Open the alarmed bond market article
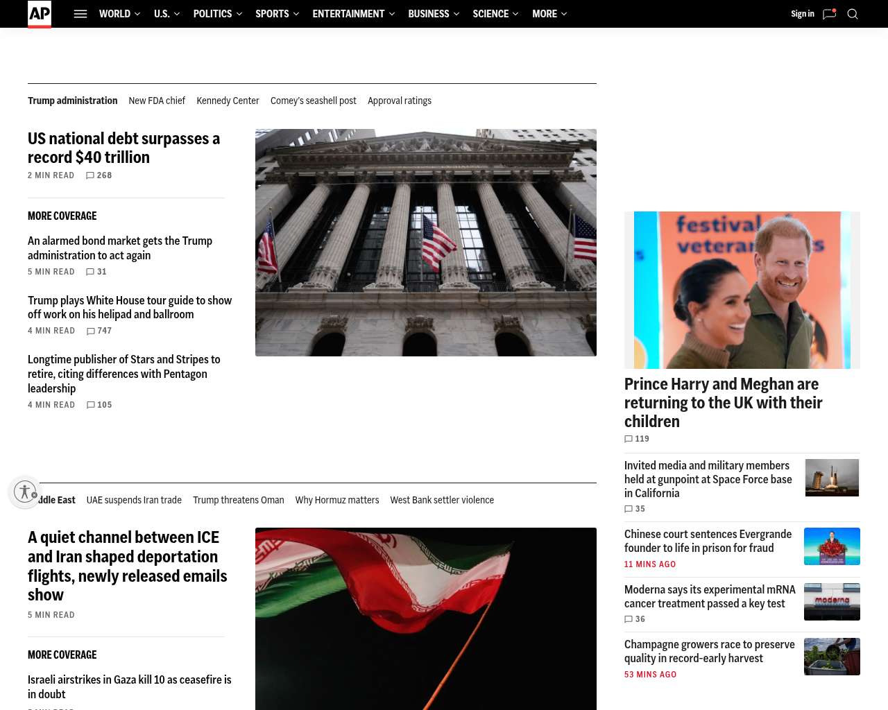Screen dimensions: 888x710 point(120,248)
